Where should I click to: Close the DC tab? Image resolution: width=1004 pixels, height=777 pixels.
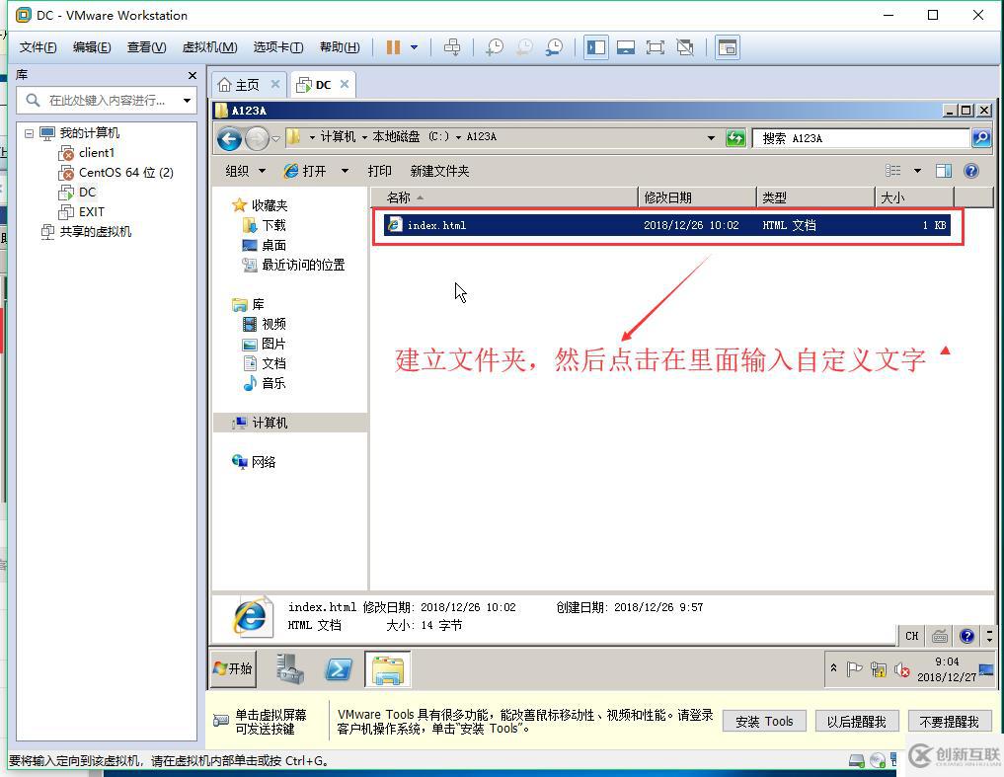[345, 84]
